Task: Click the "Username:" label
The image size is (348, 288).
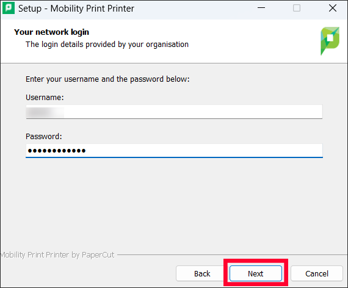Action: point(45,98)
